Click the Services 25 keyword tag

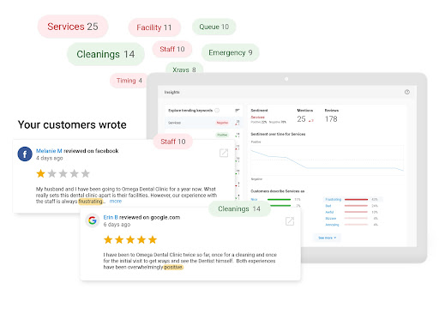point(73,27)
